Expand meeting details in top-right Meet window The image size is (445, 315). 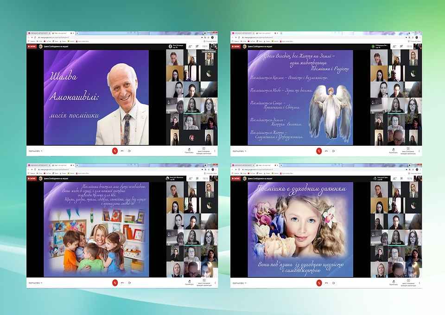[x=240, y=151]
